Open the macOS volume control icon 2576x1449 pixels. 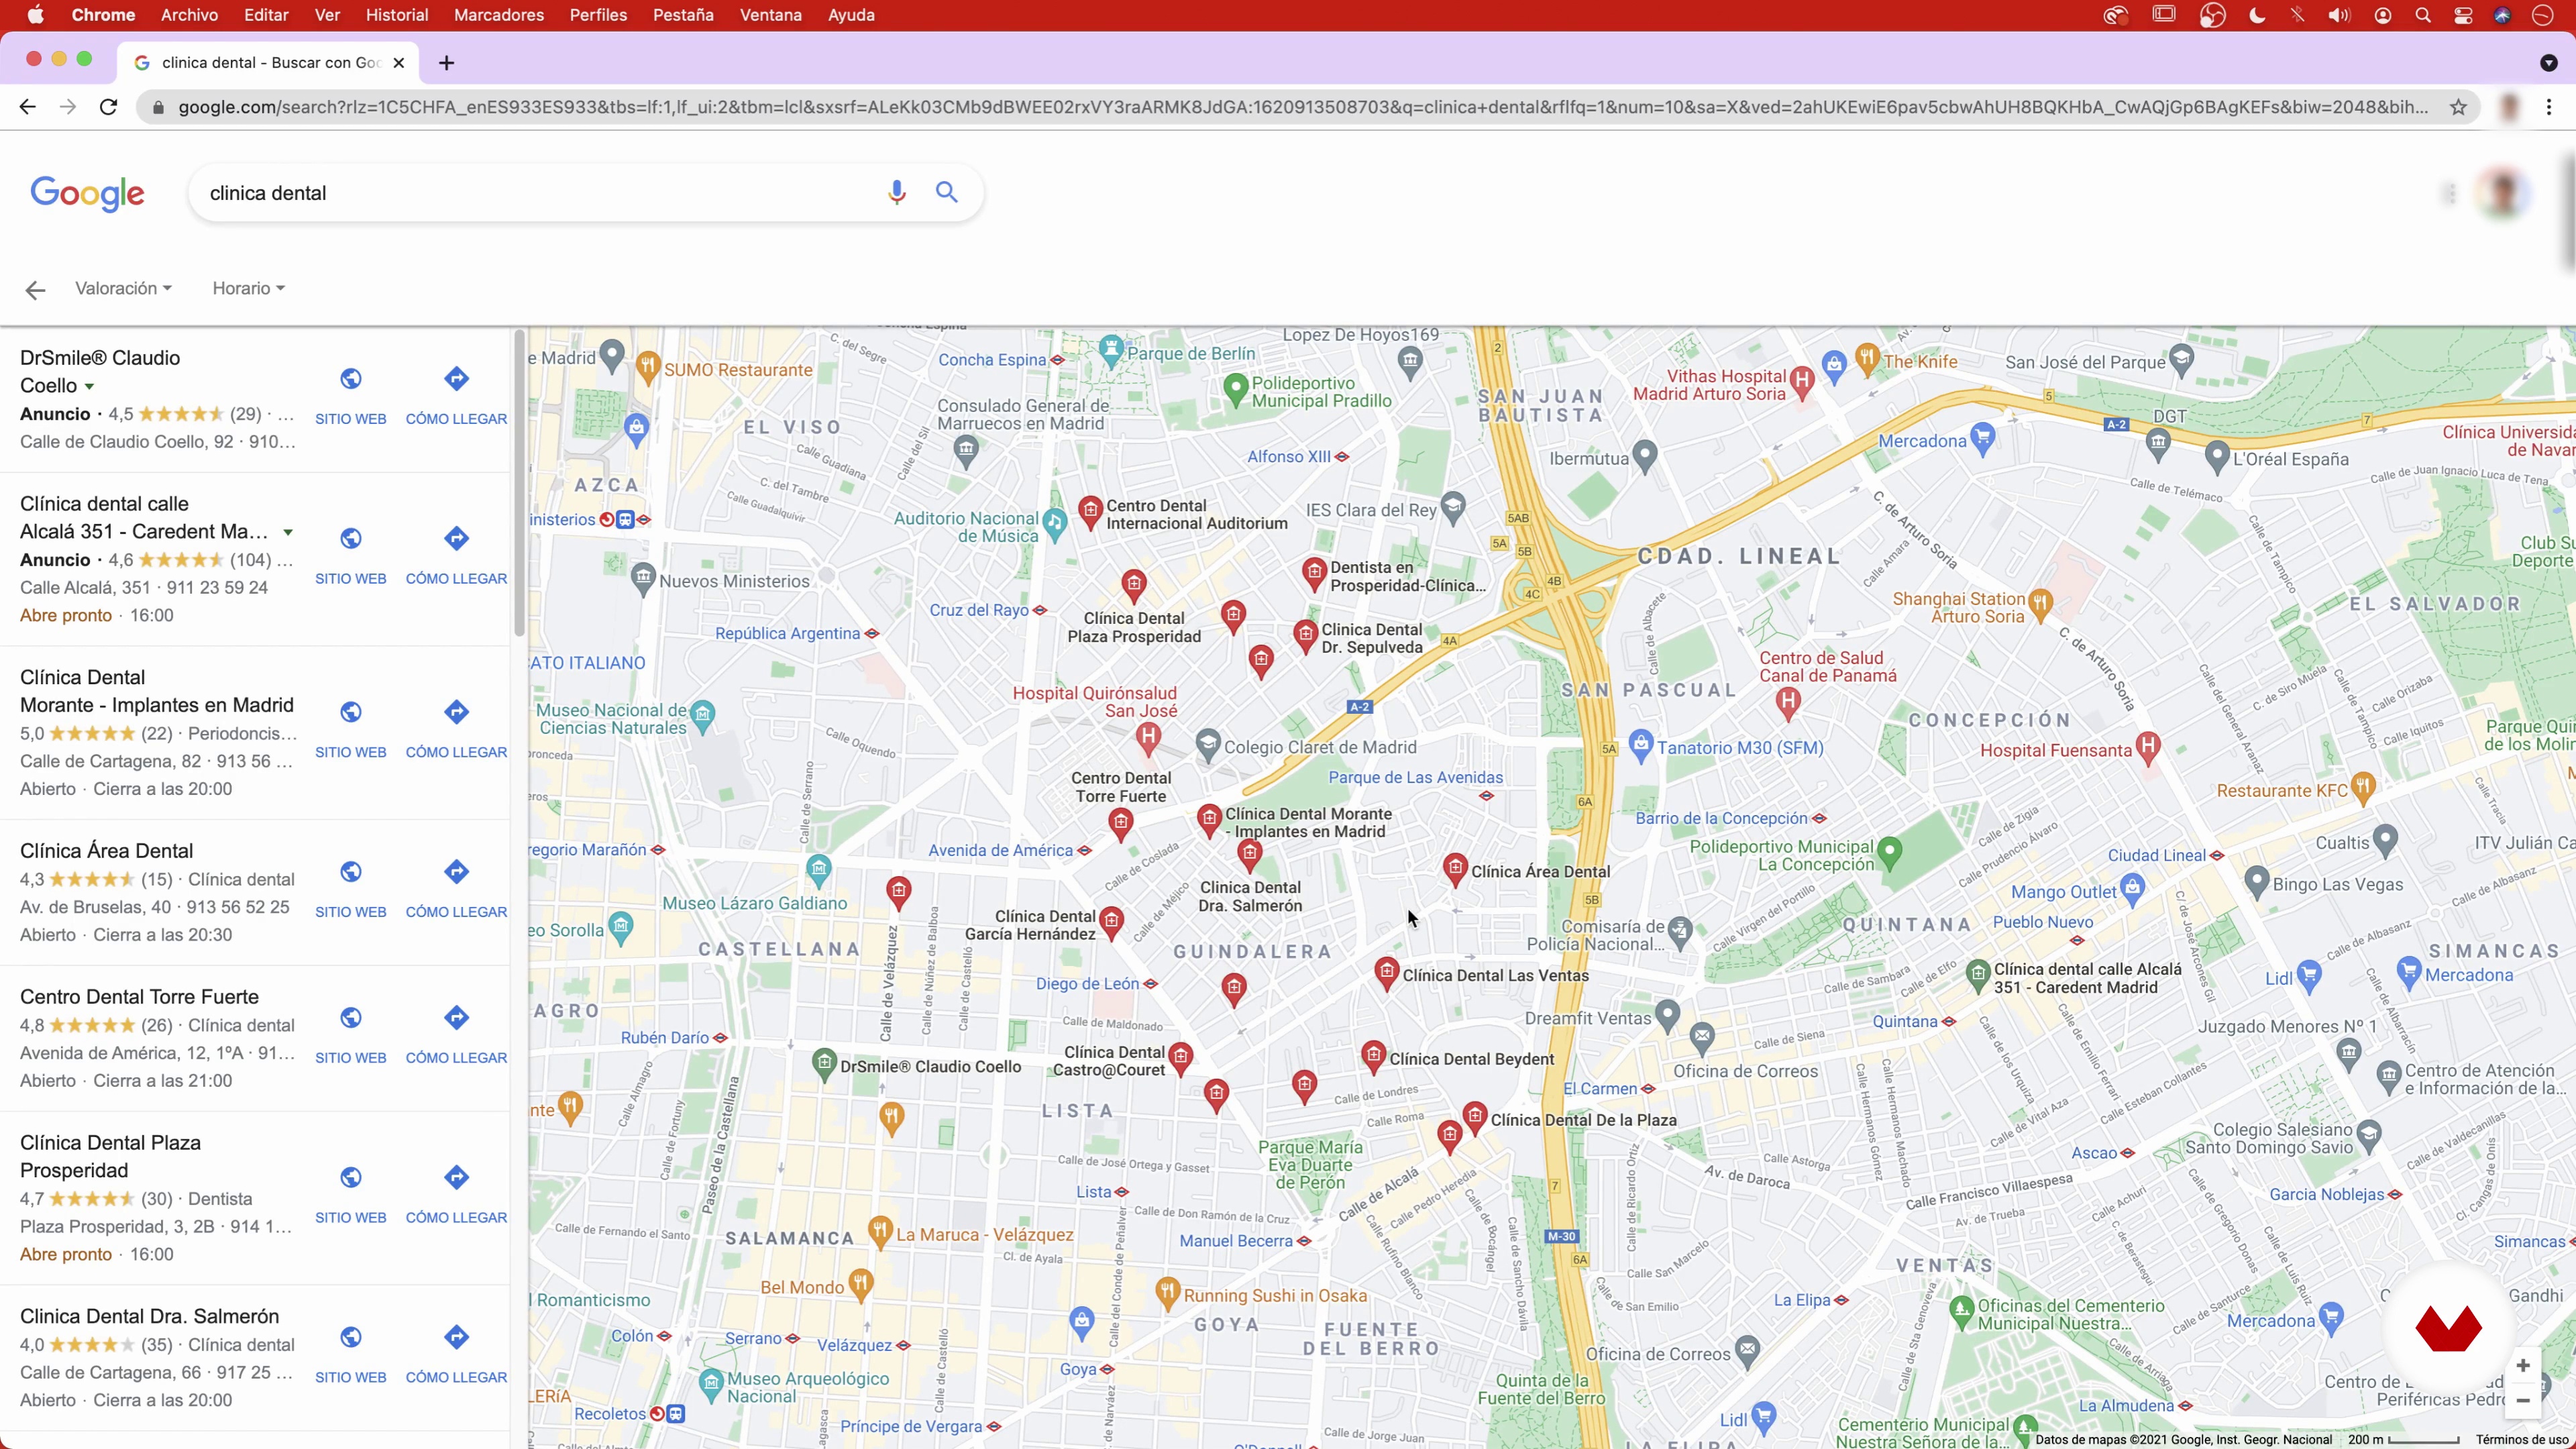(2339, 15)
